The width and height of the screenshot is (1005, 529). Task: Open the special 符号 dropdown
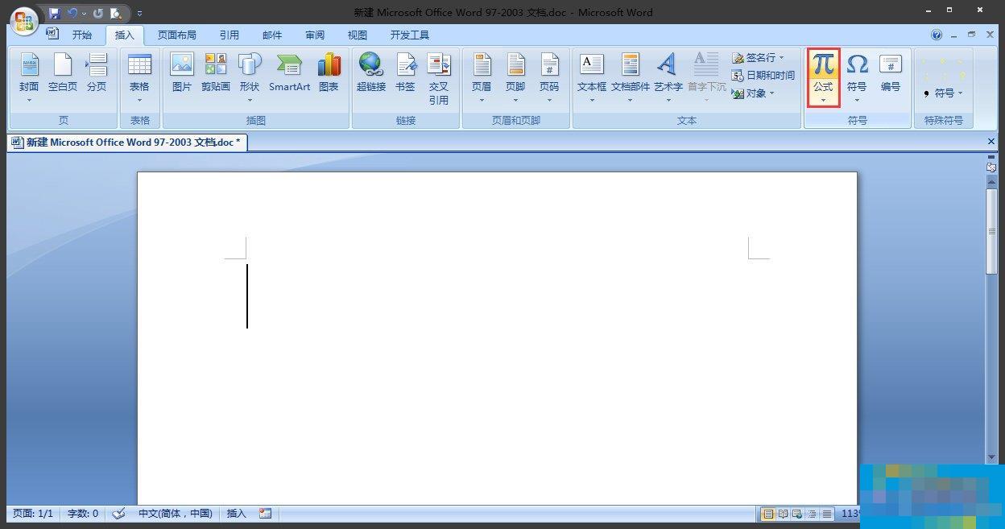(x=943, y=93)
